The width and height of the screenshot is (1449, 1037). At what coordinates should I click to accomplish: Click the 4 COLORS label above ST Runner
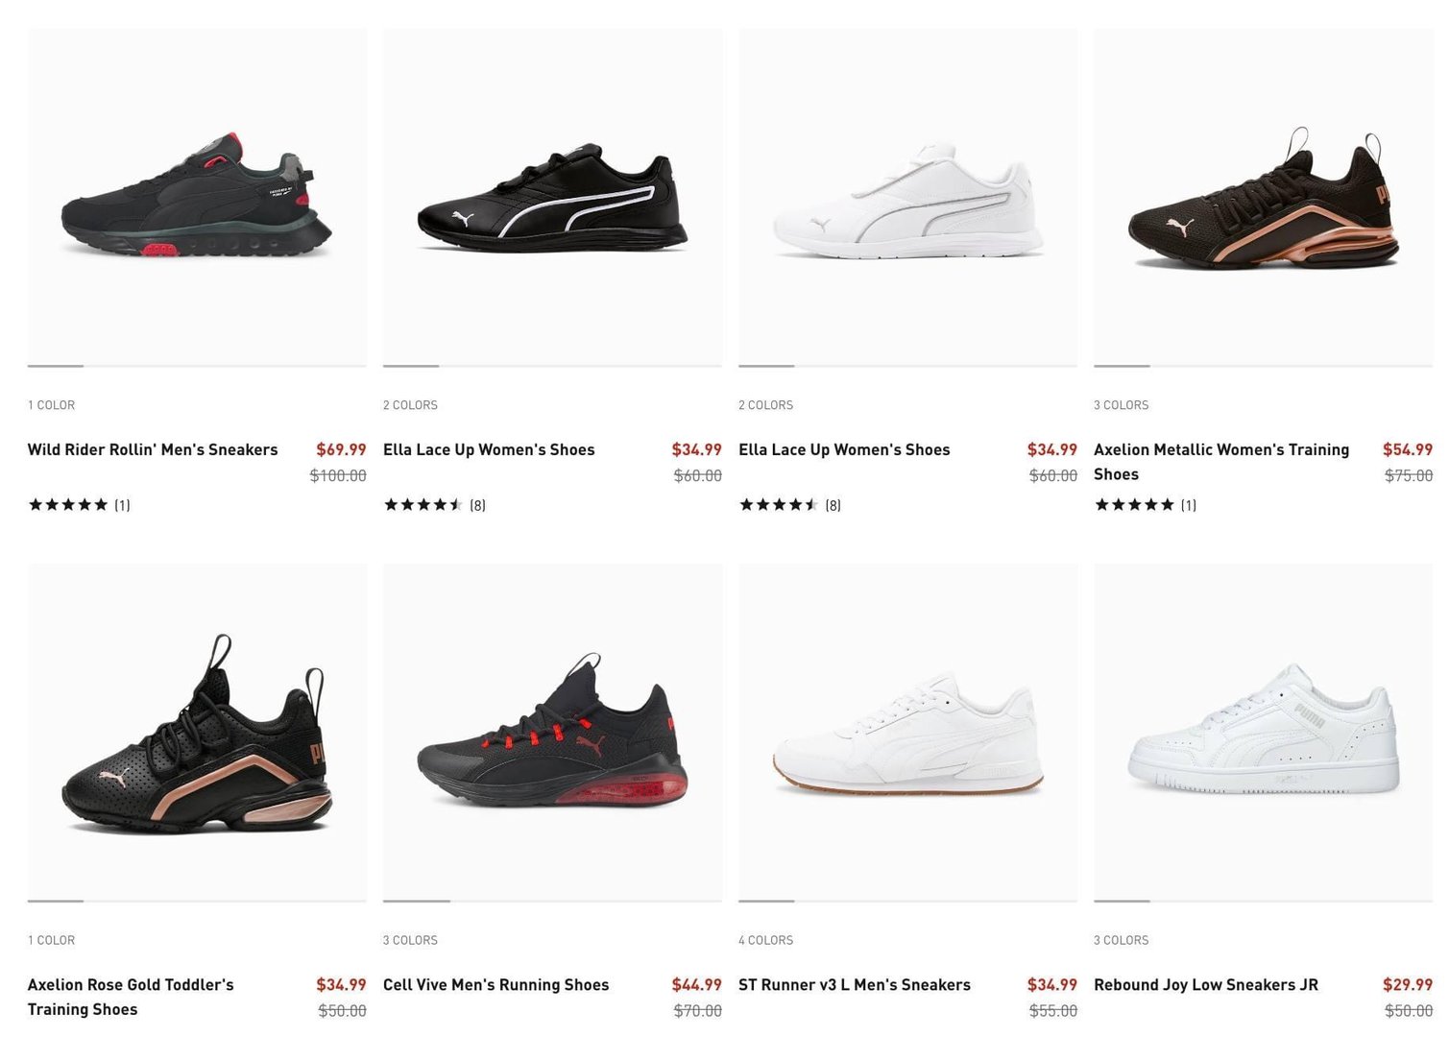pos(765,940)
